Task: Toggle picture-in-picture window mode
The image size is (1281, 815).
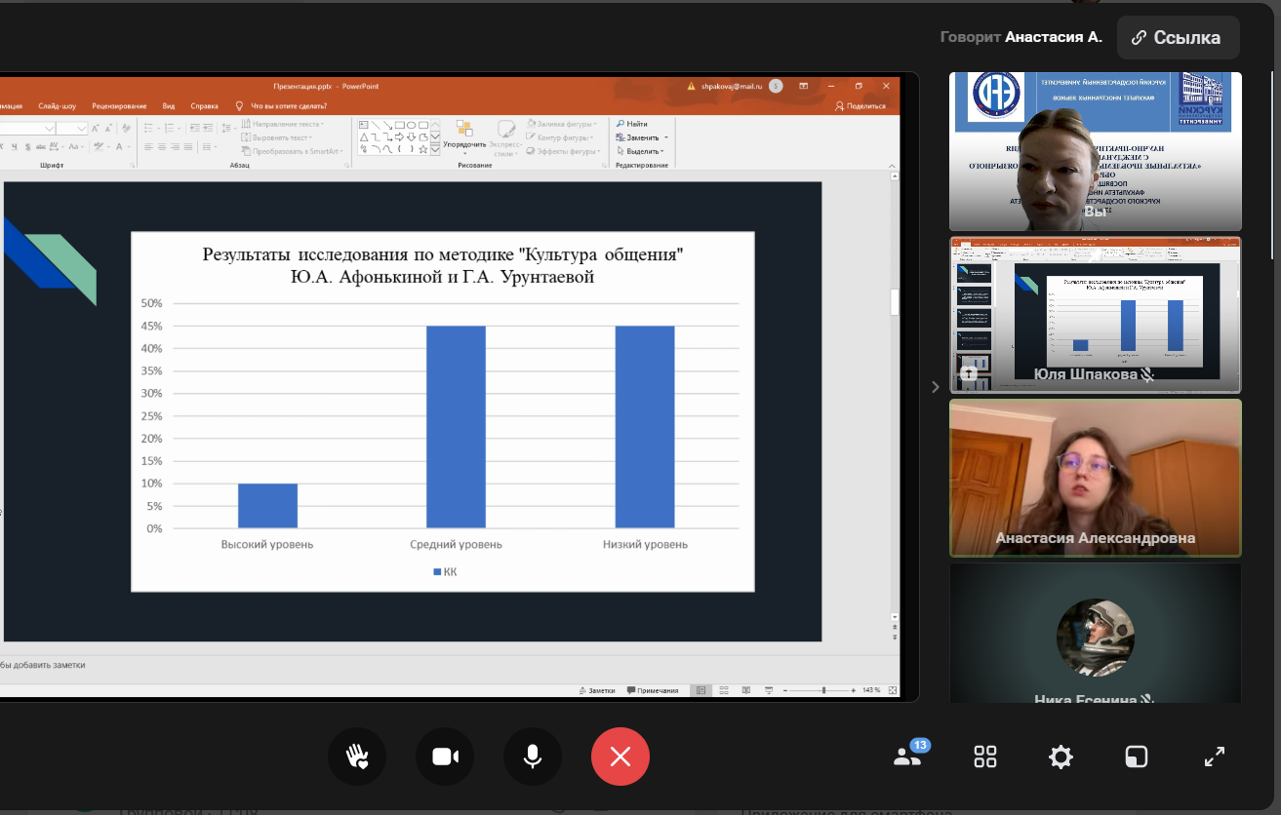Action: 1137,757
